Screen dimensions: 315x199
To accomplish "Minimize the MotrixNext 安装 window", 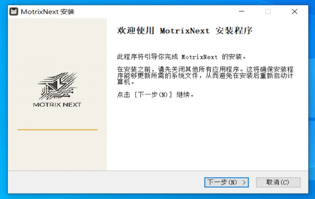I will point(242,11).
